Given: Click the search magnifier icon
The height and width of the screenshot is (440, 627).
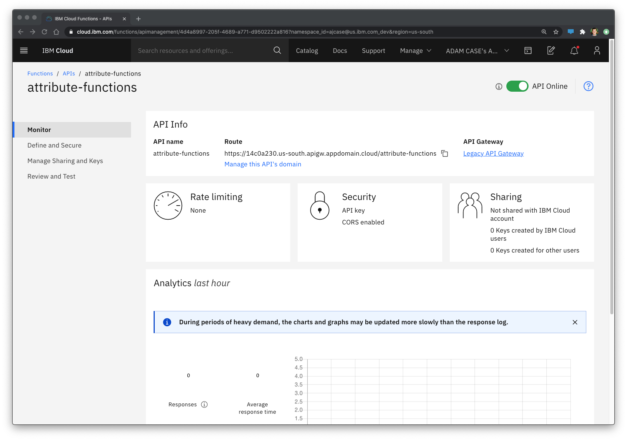Looking at the screenshot, I should coord(277,50).
